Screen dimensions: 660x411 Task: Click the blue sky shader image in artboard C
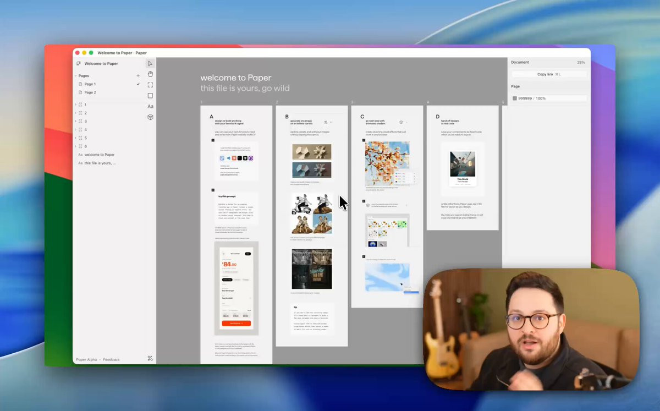(x=387, y=277)
